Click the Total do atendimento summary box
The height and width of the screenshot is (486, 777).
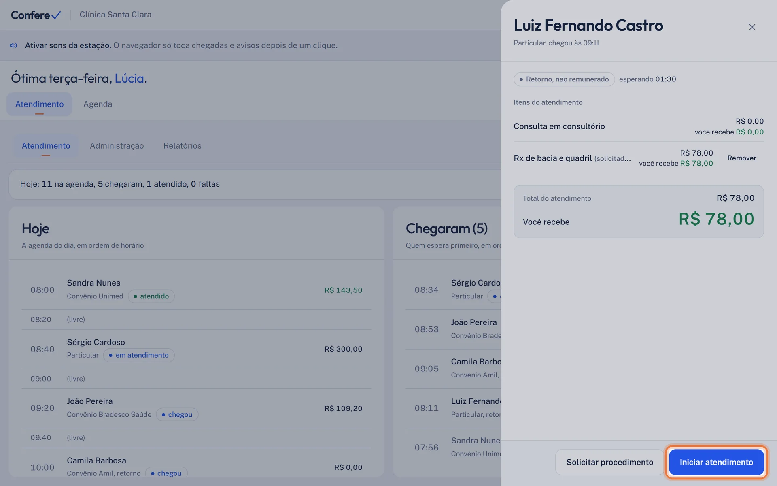(x=639, y=212)
